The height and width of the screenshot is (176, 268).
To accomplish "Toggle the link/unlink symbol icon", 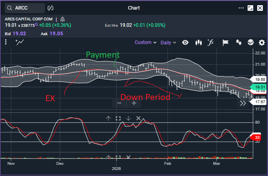I will pyautogui.click(x=50, y=8).
